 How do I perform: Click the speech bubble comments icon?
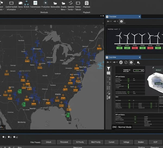point(108,73)
